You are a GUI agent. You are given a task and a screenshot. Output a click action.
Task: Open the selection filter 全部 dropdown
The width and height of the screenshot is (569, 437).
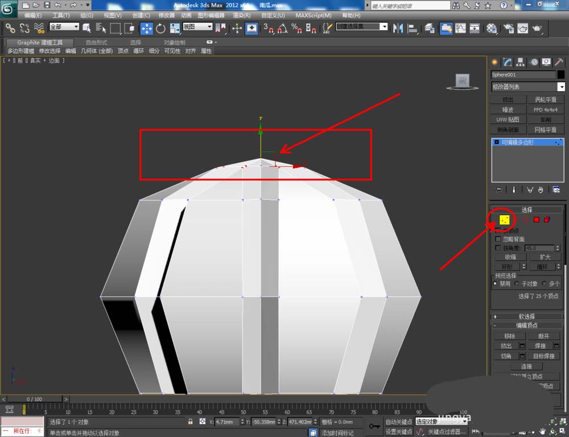(x=64, y=27)
